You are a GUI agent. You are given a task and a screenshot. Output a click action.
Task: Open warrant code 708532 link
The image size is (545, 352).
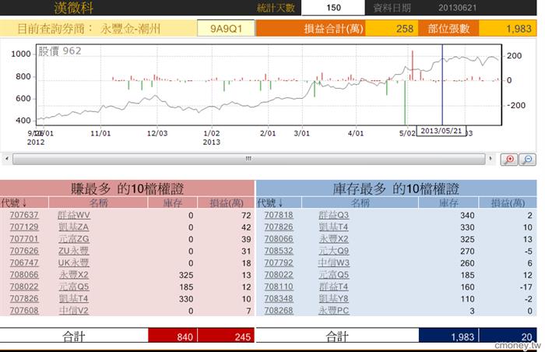click(x=279, y=251)
